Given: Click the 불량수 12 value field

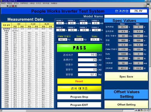Looking at the screenshot, I should [87, 70].
